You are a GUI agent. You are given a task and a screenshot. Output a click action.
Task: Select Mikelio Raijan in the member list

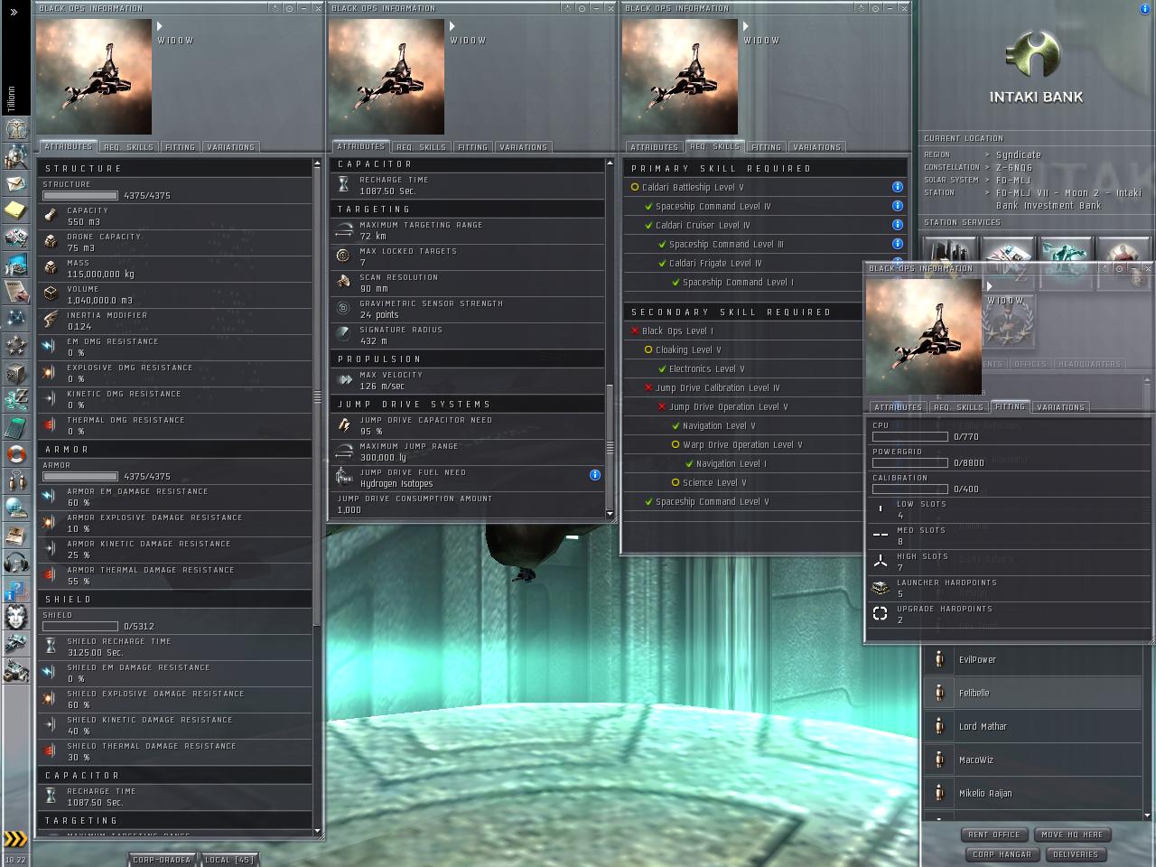tap(1032, 793)
